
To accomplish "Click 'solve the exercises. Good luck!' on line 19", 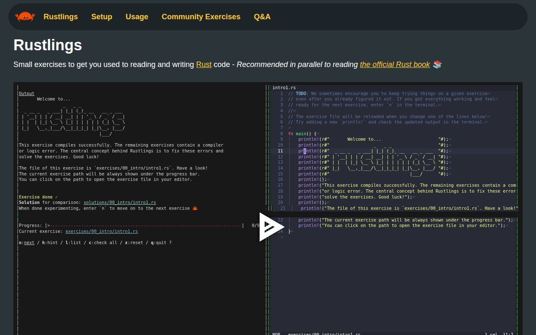I will point(356,197).
